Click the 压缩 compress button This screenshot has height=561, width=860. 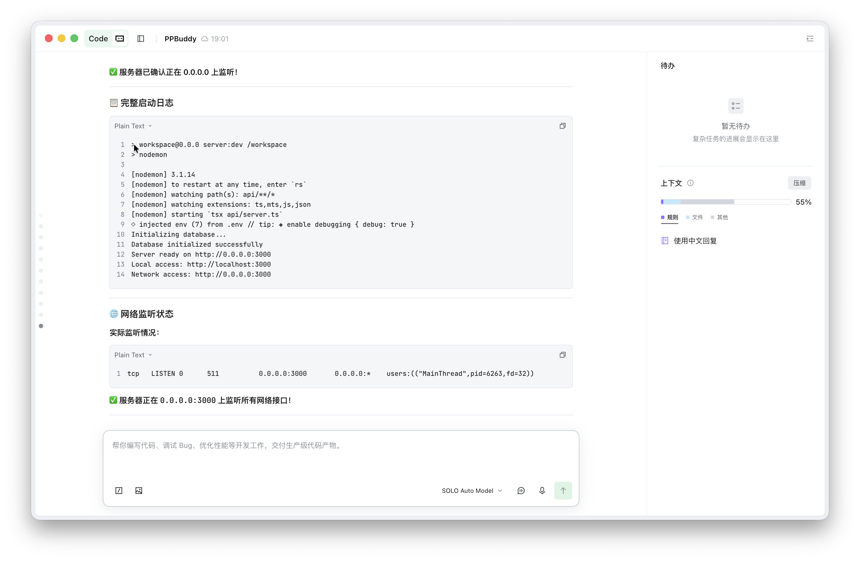pyautogui.click(x=799, y=183)
